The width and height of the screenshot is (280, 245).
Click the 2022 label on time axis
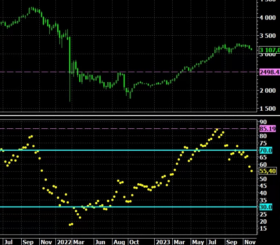(64, 242)
